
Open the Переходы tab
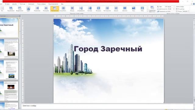click(x=22, y=4)
